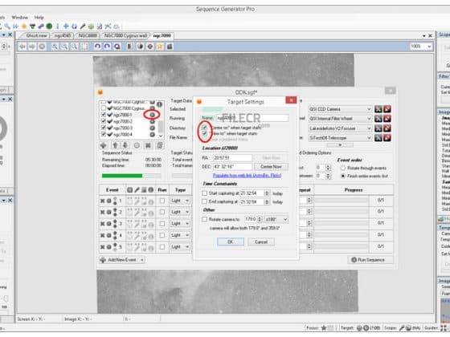Click the delete target X icon below list
This screenshot has width=450, height=337.
[x=148, y=145]
